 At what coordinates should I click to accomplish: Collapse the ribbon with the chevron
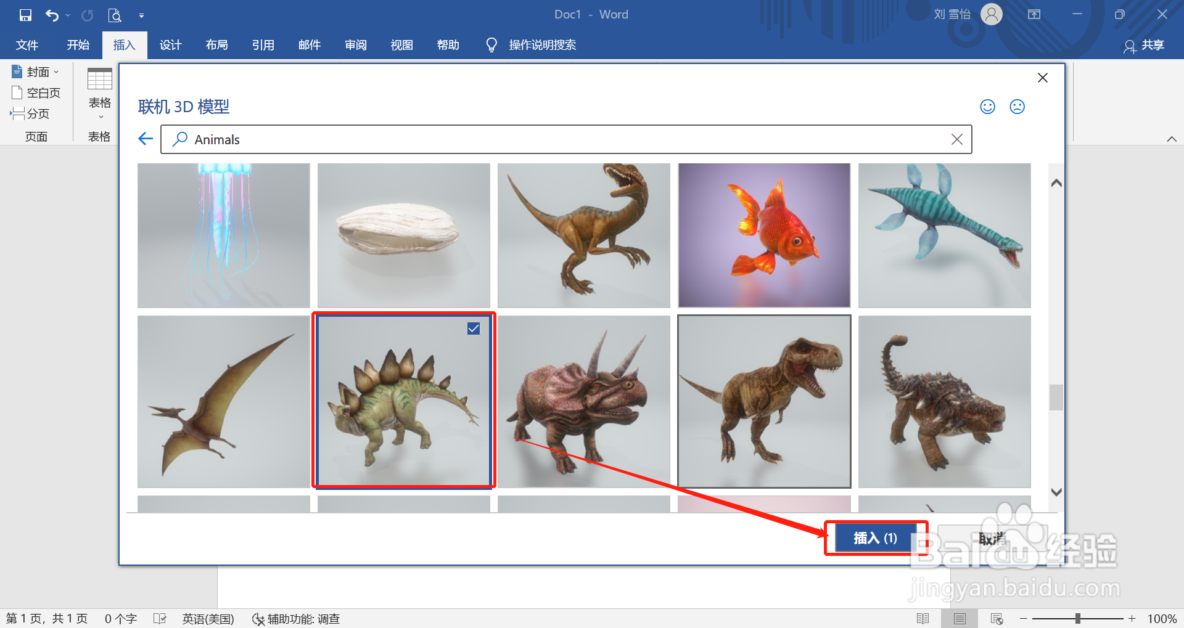coord(1172,139)
